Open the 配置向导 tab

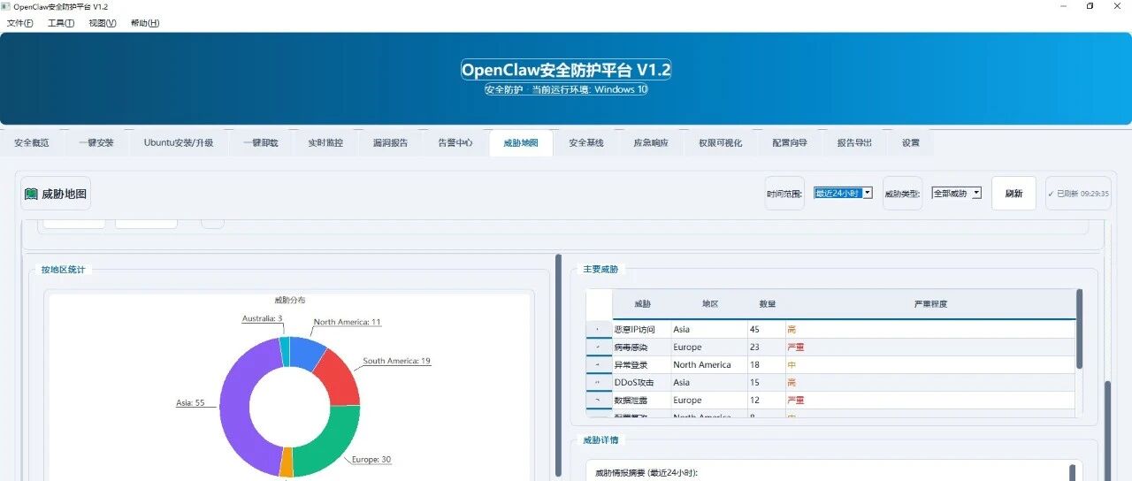[790, 142]
